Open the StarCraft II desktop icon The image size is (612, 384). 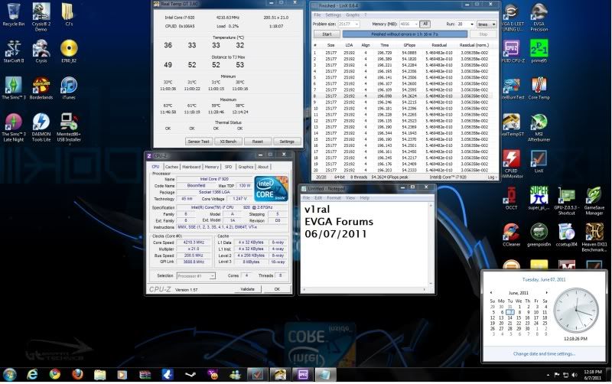click(x=13, y=49)
